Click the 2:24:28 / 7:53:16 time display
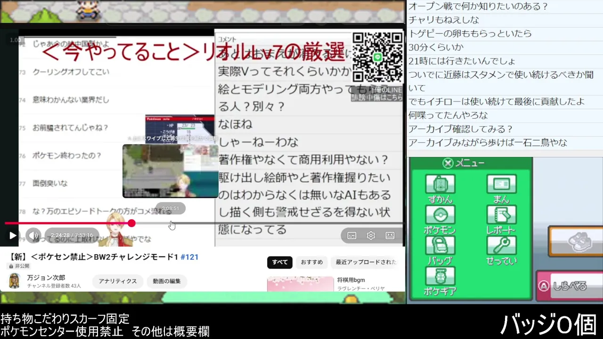This screenshot has height=339, width=603. [x=72, y=235]
